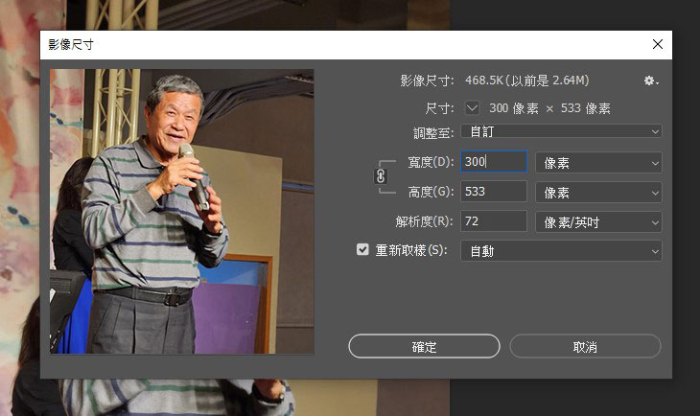Click the 解析度 resolution input field
Image resolution: width=700 pixels, height=416 pixels.
coord(494,221)
